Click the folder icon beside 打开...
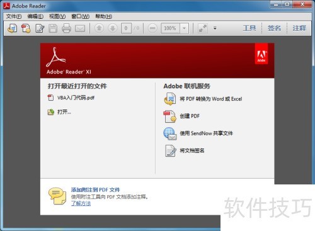Image resolution: width=315 pixels, height=231 pixels. point(50,112)
